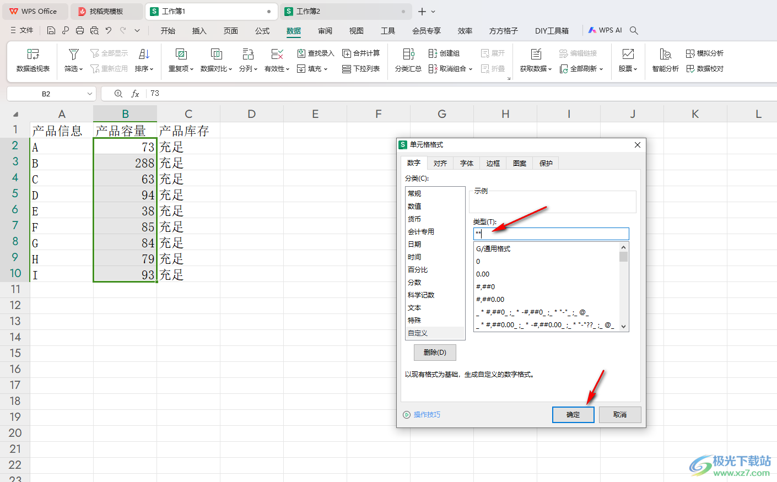Click the Undo arrow icon

point(109,30)
